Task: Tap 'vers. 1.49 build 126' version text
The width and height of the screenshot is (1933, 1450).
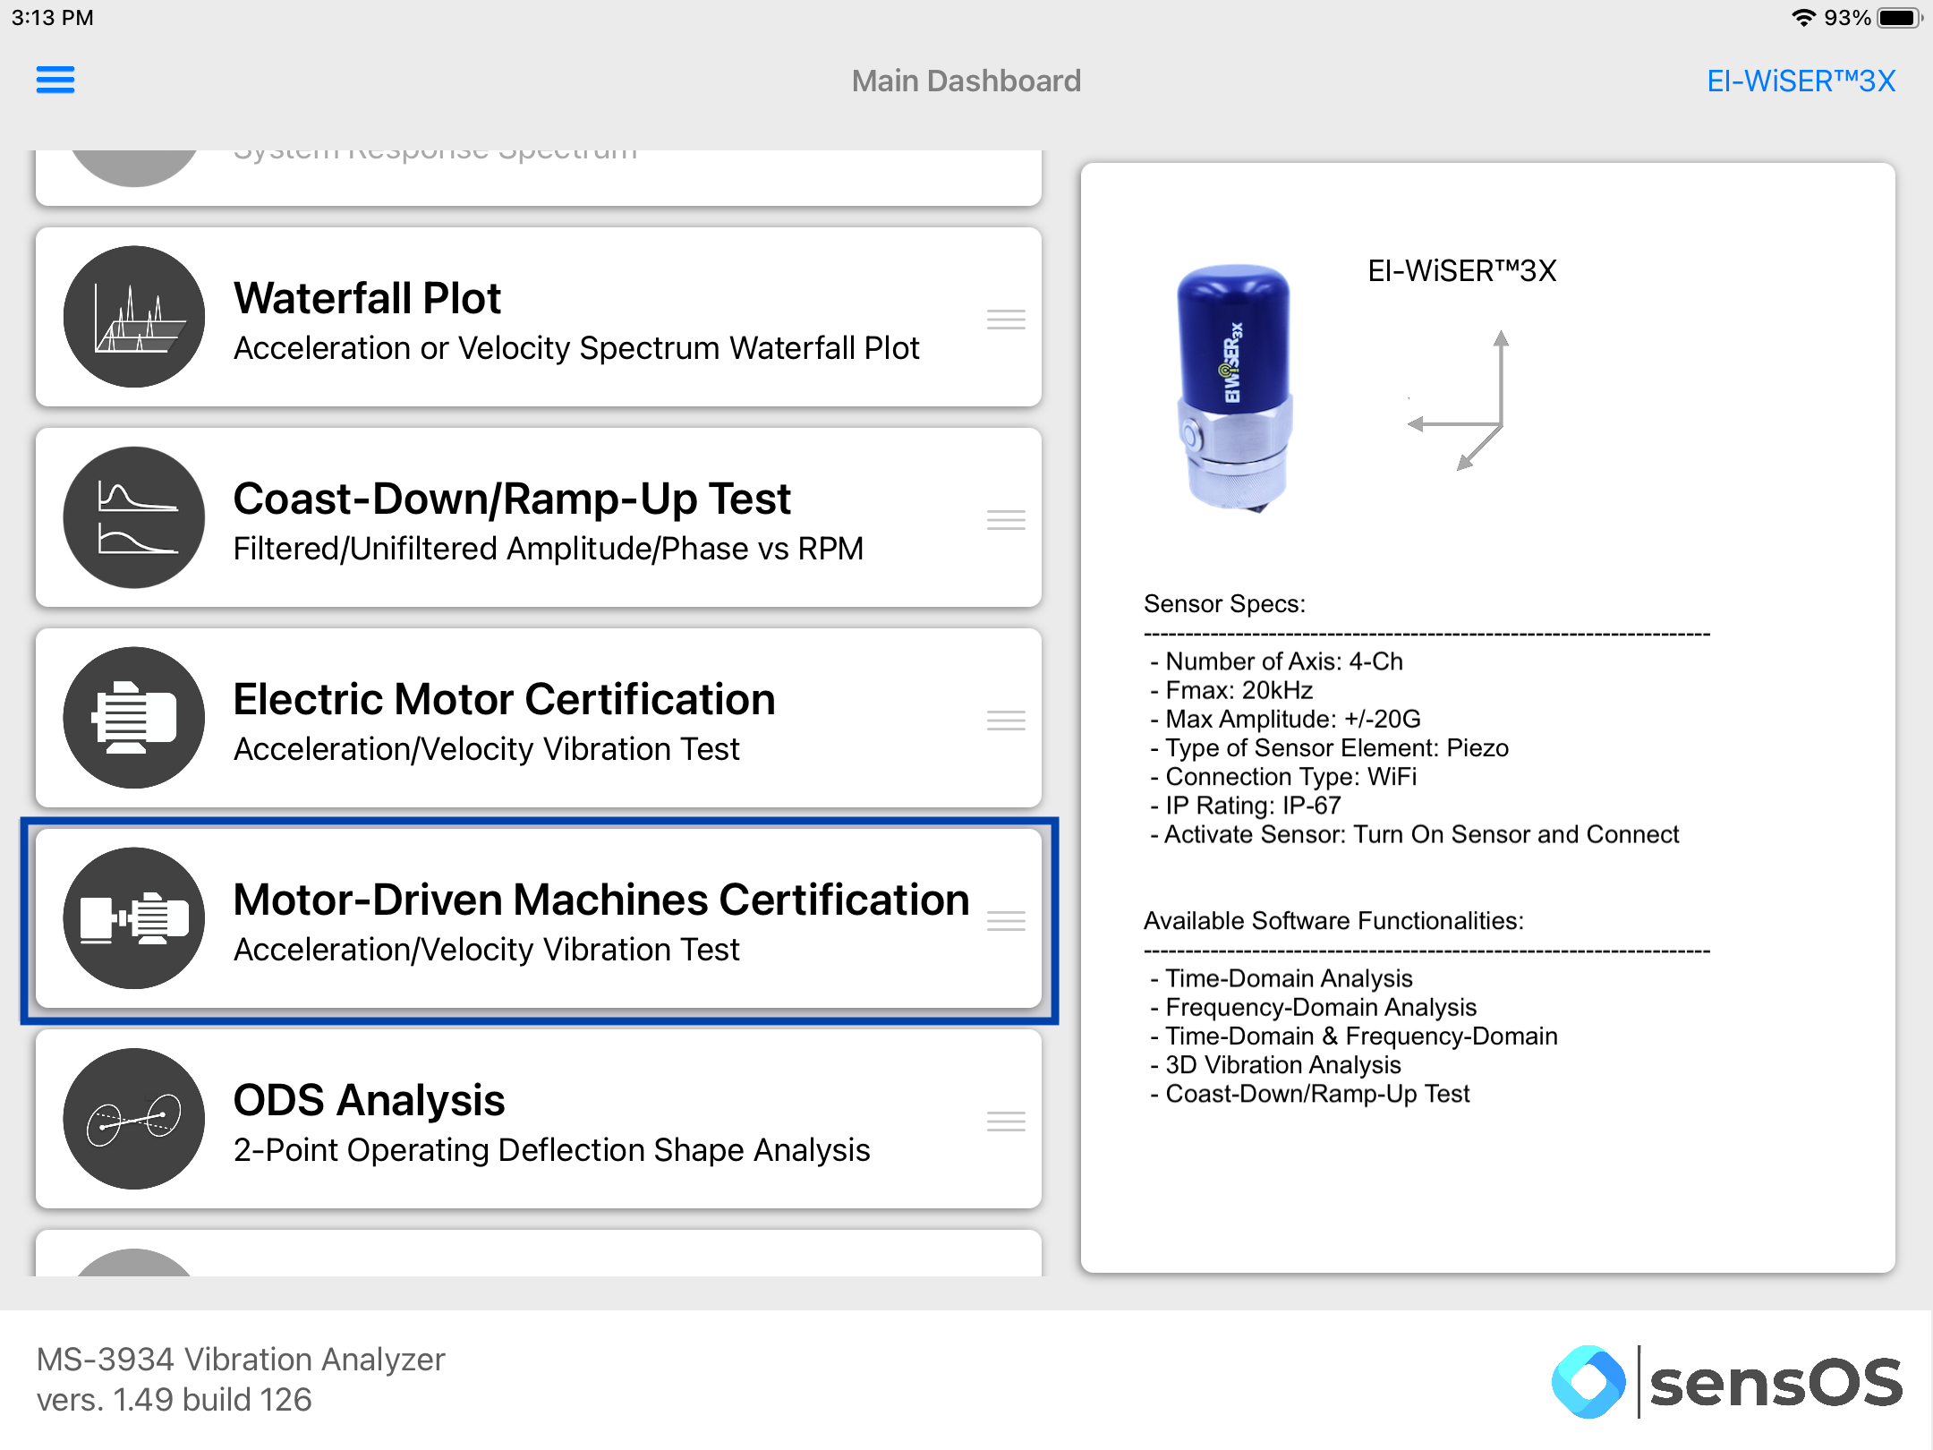Action: [x=175, y=1399]
